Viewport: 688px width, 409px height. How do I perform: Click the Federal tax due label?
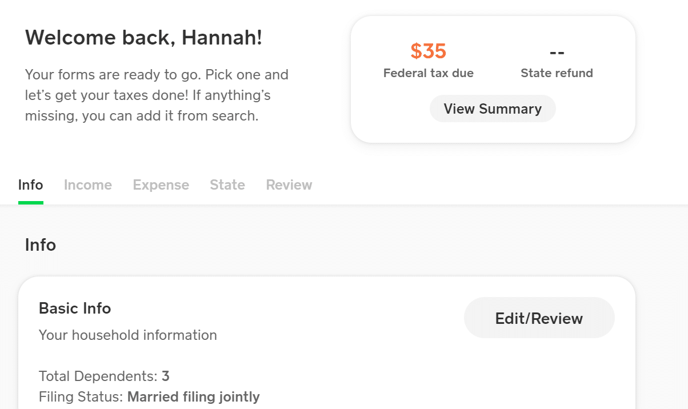pyautogui.click(x=428, y=73)
